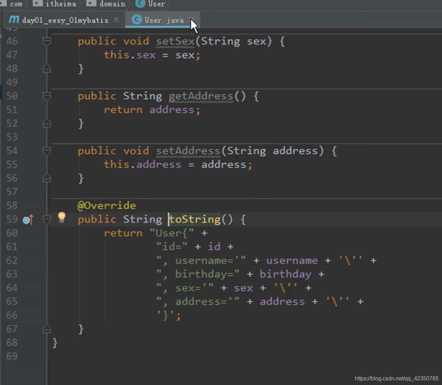Click setAddress method name
The image size is (442, 385).
(x=188, y=151)
